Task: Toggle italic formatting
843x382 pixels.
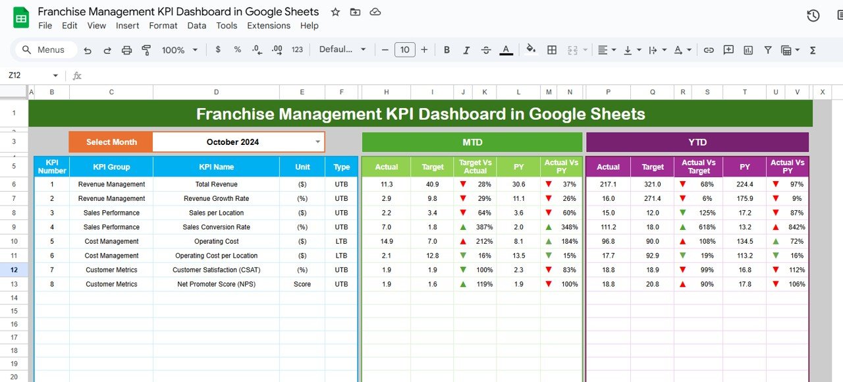Action: pos(466,49)
